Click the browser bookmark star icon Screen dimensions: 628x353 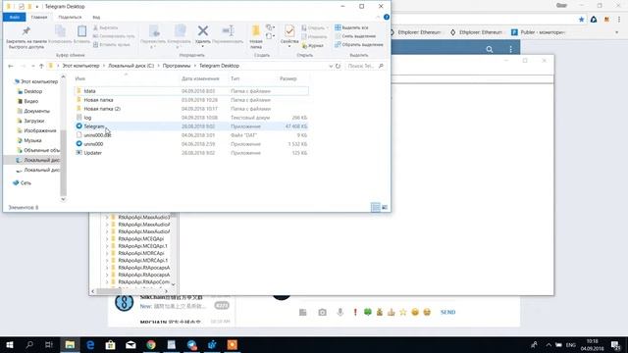click(581, 20)
